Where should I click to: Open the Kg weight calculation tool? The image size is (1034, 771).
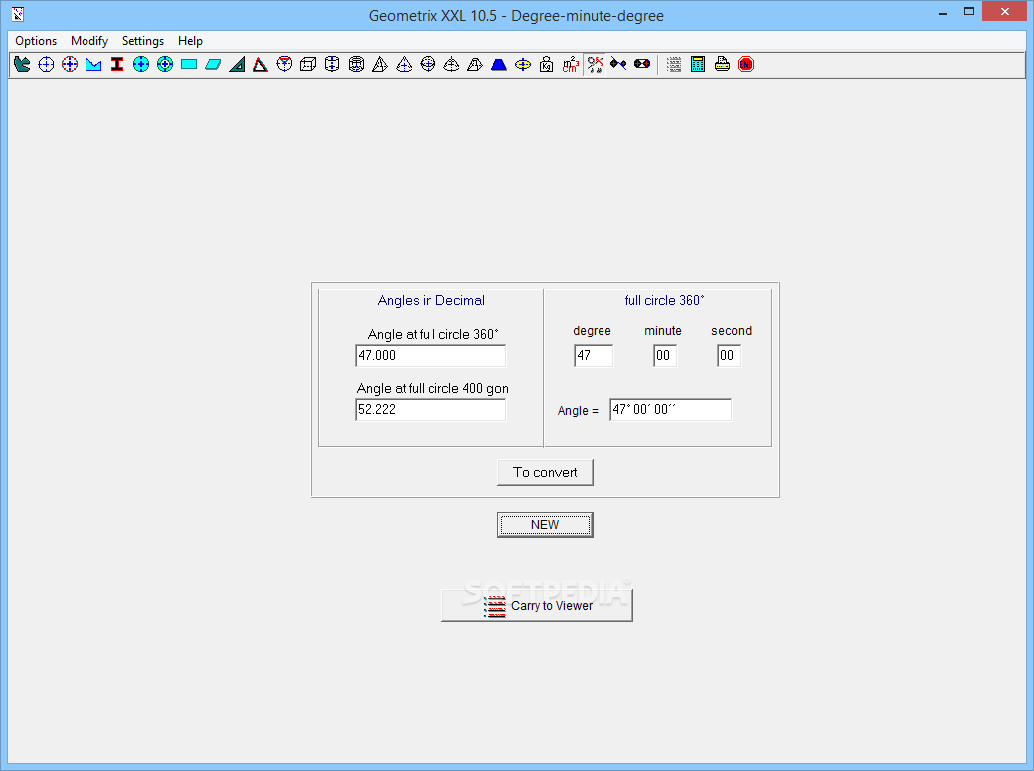click(547, 64)
